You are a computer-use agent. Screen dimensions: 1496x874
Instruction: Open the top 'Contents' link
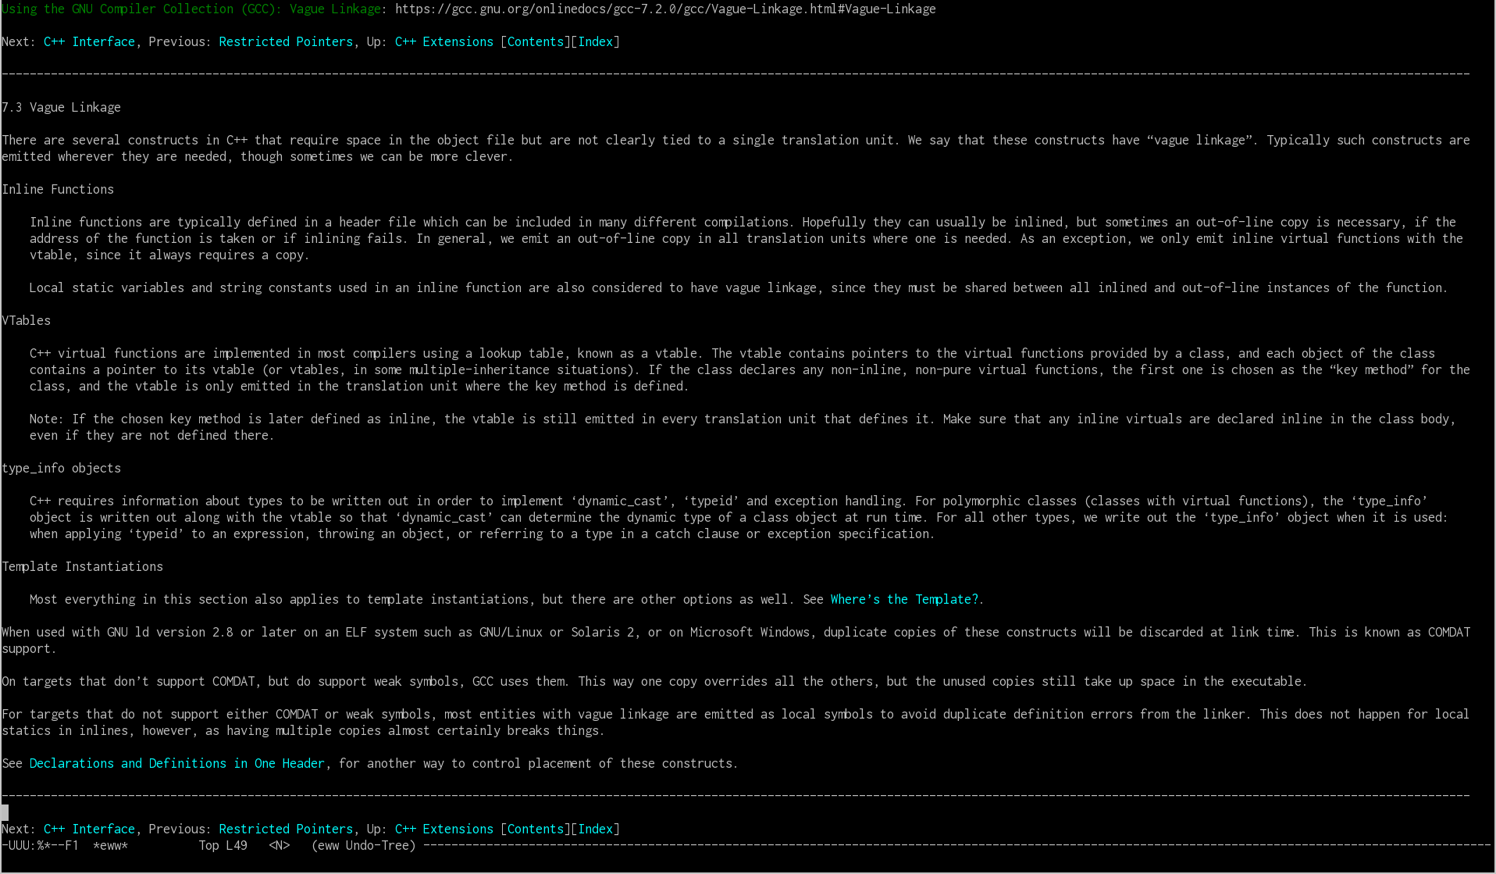pyautogui.click(x=536, y=41)
